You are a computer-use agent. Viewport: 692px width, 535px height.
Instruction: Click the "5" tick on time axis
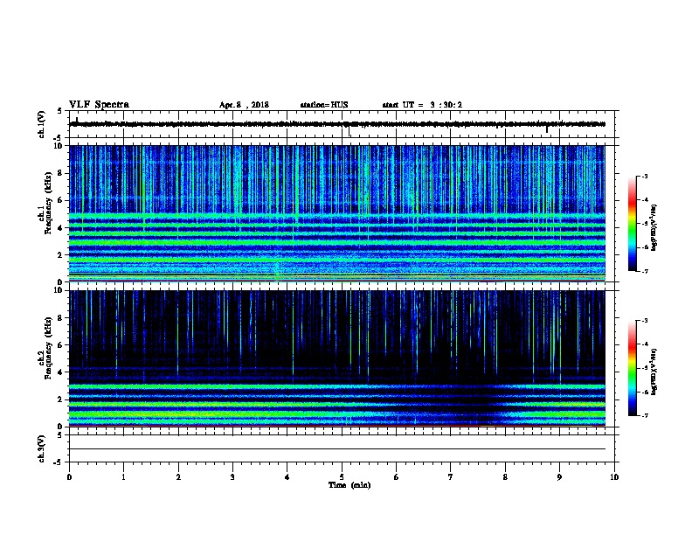(x=342, y=477)
